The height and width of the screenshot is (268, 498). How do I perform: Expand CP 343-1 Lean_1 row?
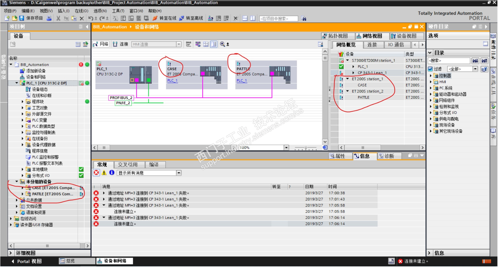(353, 73)
